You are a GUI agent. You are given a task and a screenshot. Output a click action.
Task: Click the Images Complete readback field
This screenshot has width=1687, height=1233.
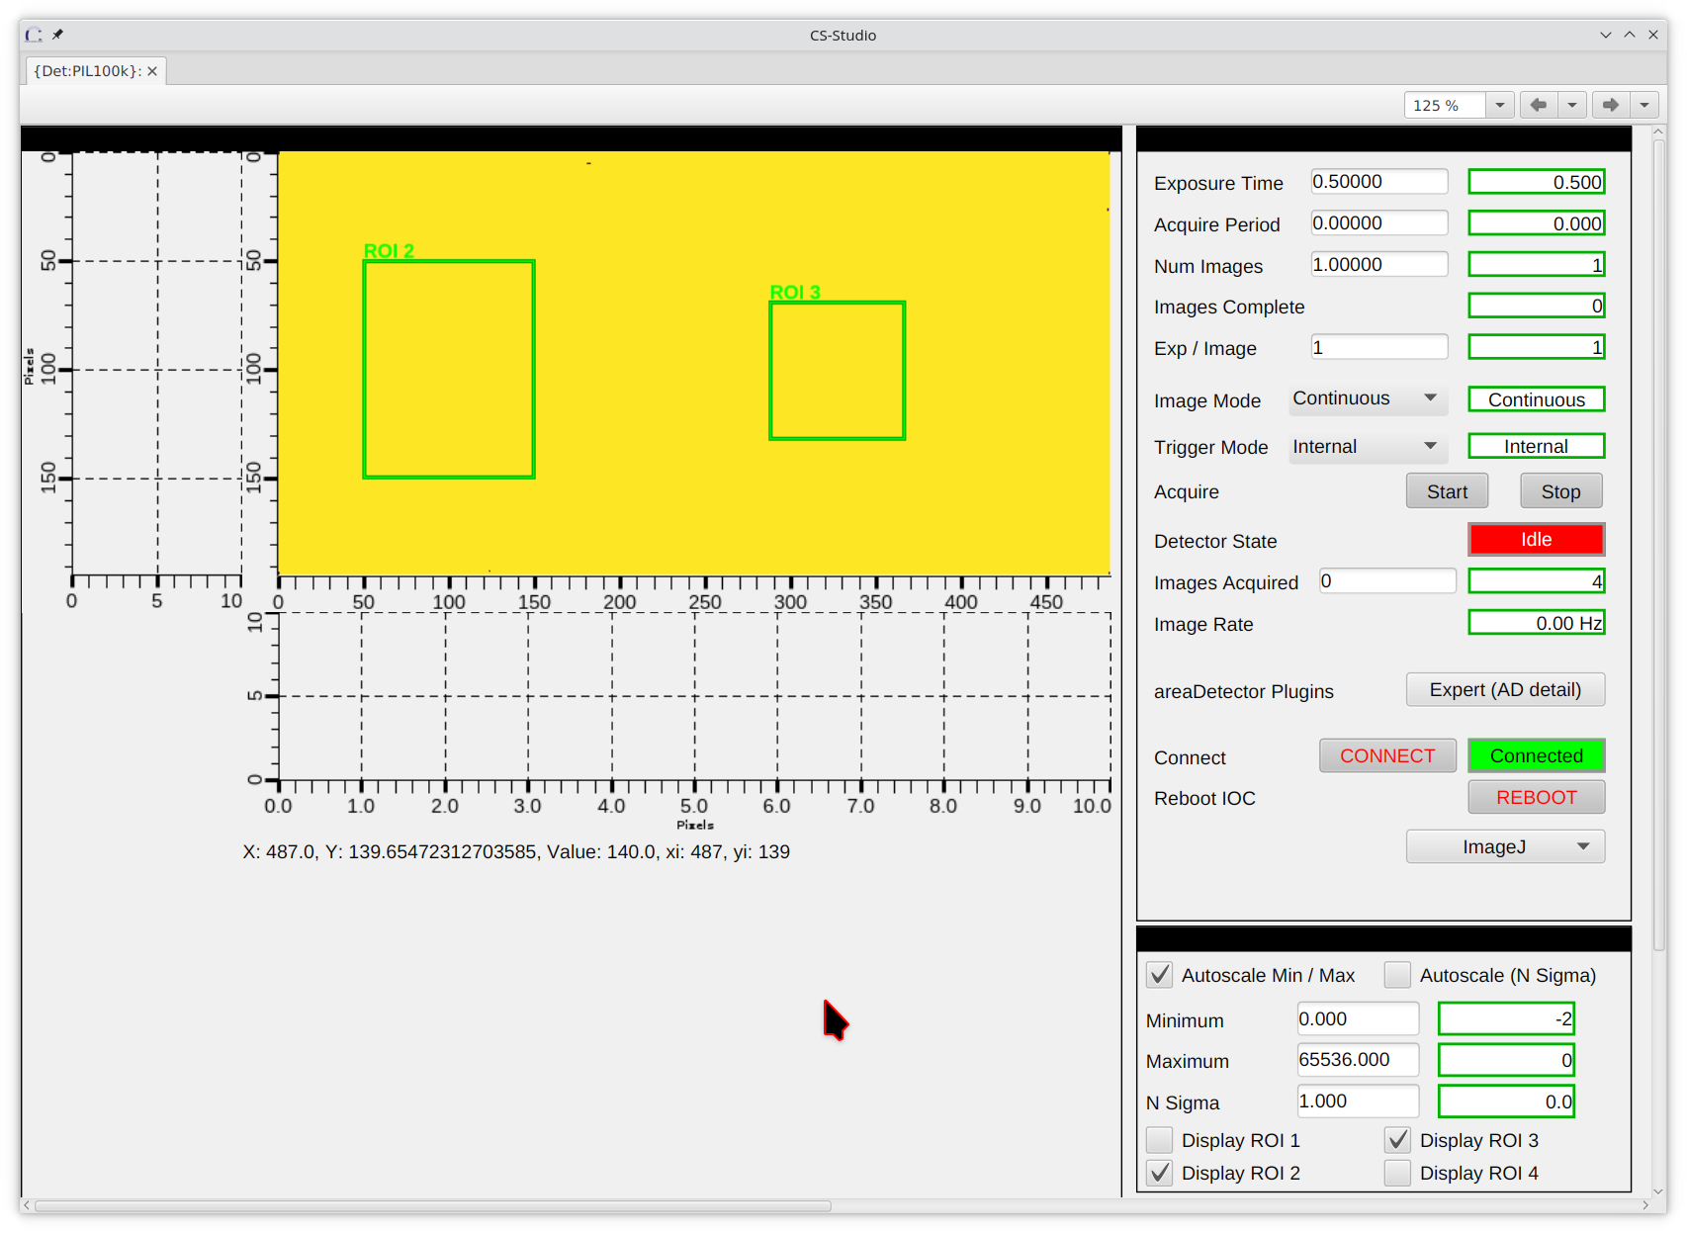[1536, 307]
